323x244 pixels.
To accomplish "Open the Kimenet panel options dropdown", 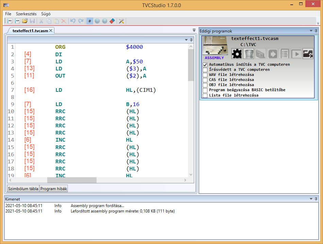I will (x=311, y=199).
